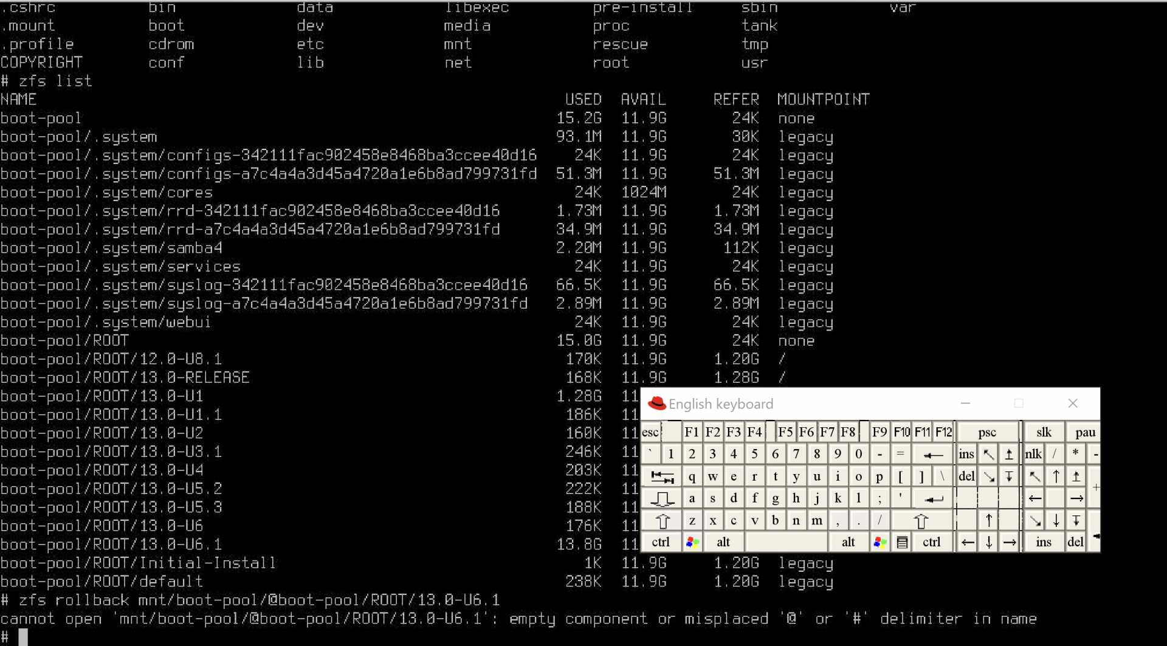This screenshot has height=646, width=1167.
Task: Click the backslash key
Action: coord(942,476)
